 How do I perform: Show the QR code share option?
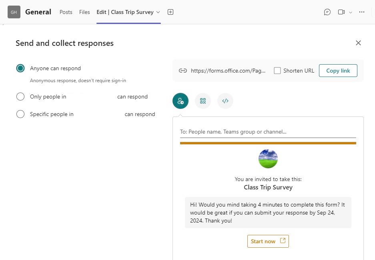pos(203,101)
